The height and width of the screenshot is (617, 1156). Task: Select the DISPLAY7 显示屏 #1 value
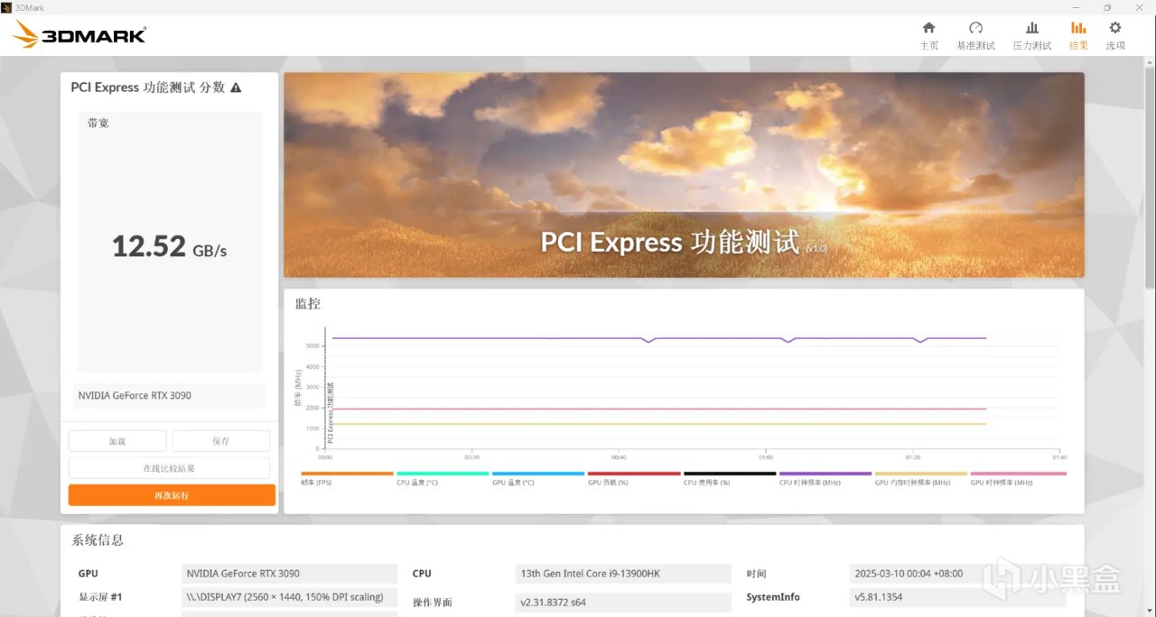(x=289, y=597)
